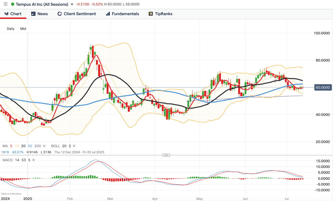Select the yellow MA 10 period value
The height and width of the screenshot is (201, 333).
coord(16,146)
